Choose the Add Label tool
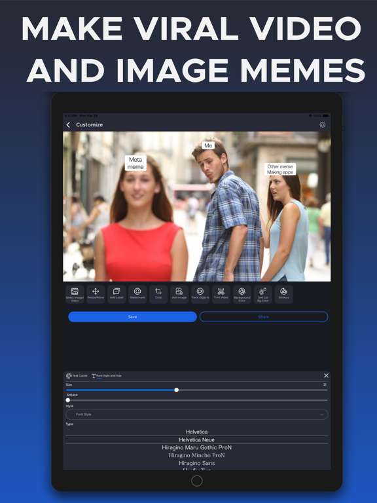The width and height of the screenshot is (377, 503). point(117,294)
